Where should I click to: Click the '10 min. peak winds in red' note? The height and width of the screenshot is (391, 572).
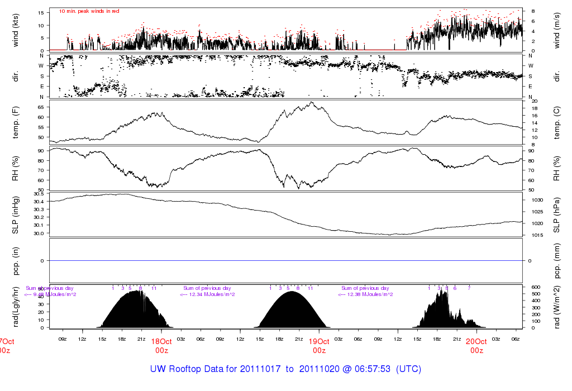pyautogui.click(x=89, y=11)
